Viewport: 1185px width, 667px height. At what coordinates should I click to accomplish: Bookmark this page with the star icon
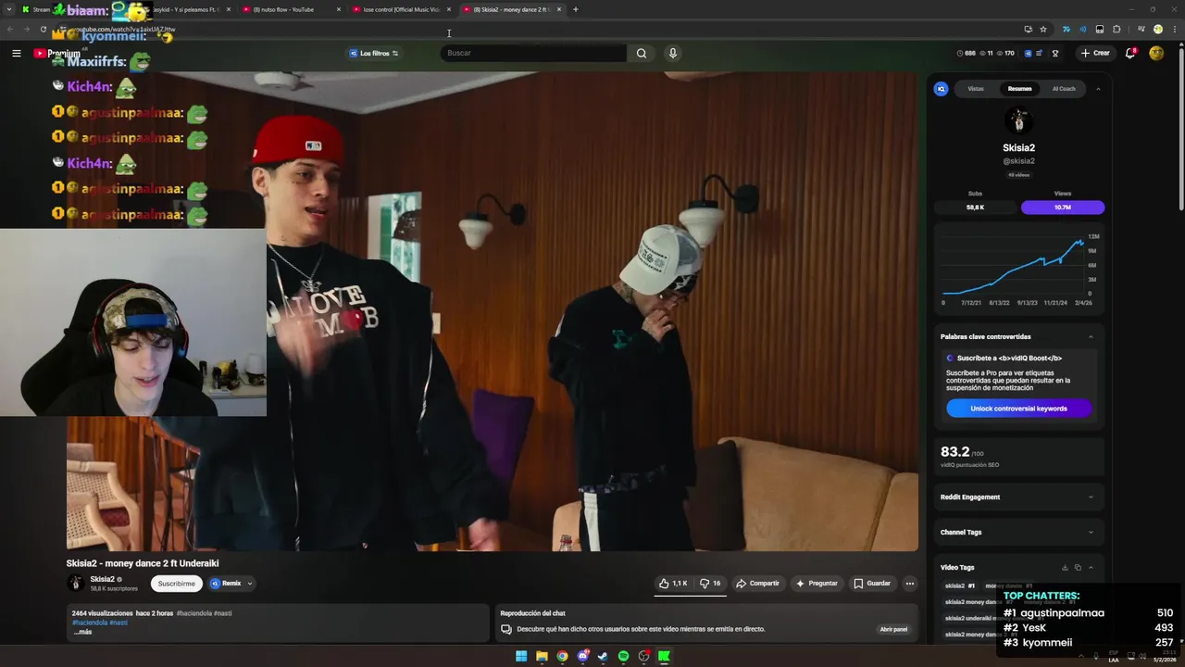click(x=1043, y=29)
